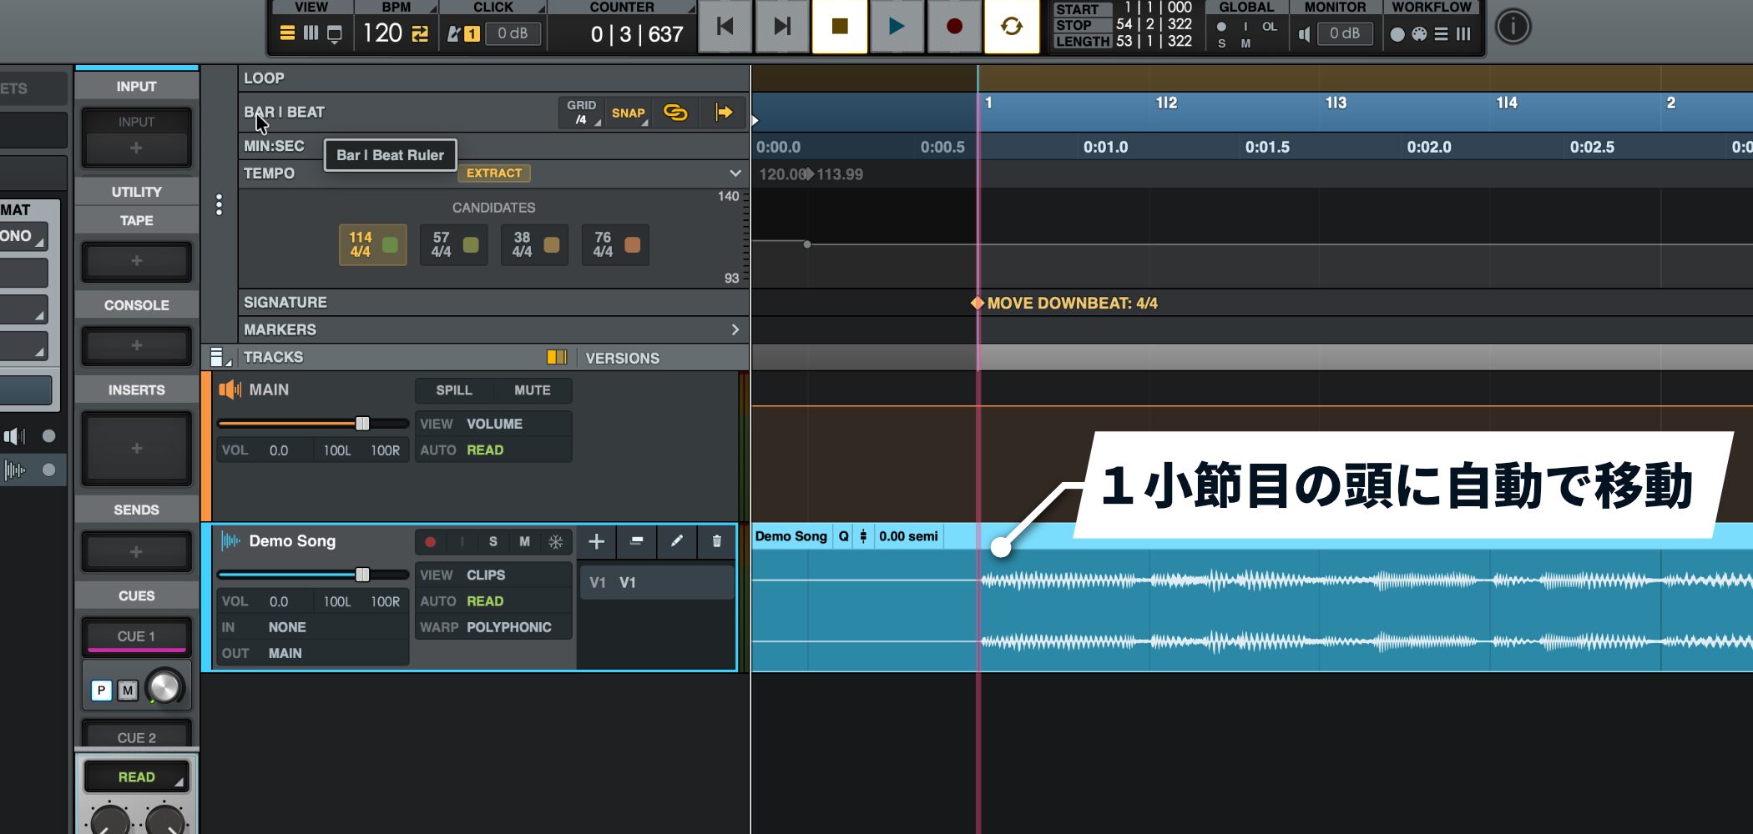This screenshot has width=1753, height=834.
Task: Click the pencil edit icon on Demo Song
Action: pos(676,541)
